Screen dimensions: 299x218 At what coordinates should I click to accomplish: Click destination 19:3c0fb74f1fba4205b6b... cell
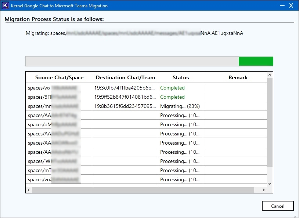[x=125, y=88]
